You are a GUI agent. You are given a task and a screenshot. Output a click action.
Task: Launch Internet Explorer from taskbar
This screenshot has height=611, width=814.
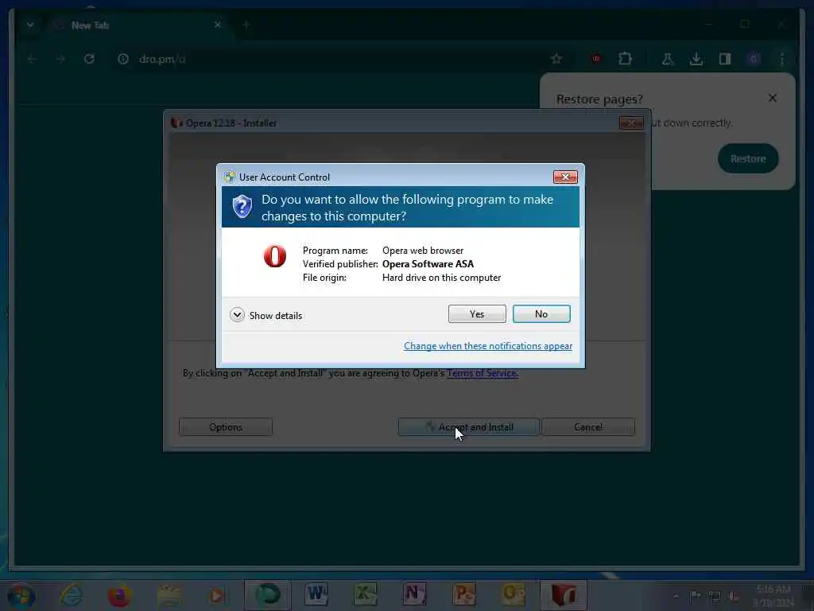71,595
